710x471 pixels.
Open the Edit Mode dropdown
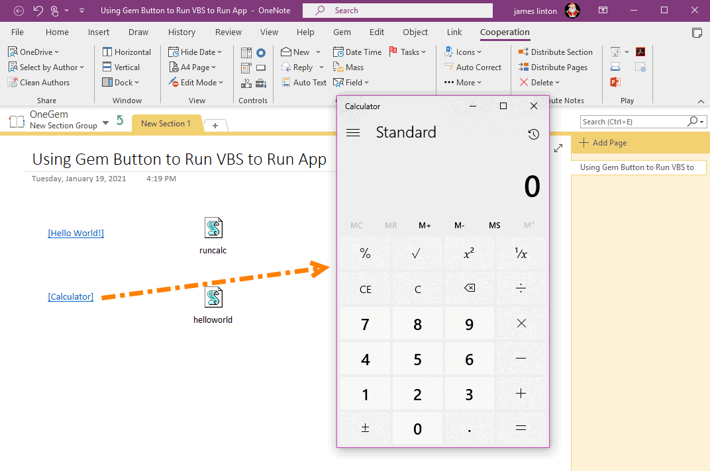195,82
